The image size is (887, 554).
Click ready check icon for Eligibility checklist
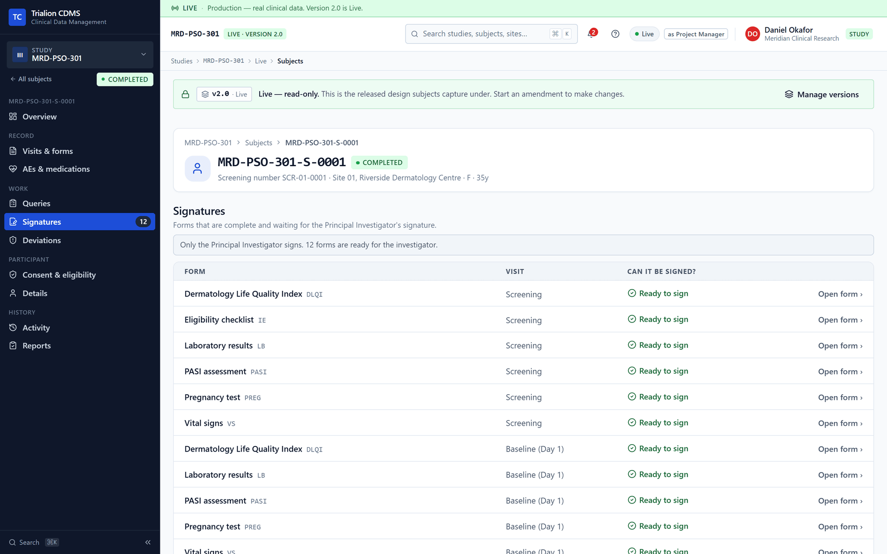632,319
